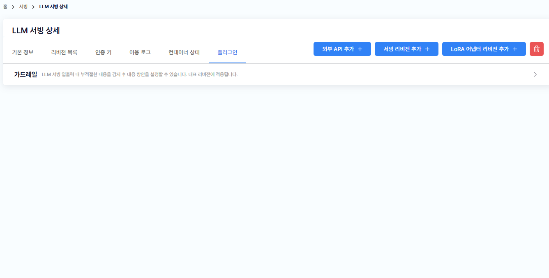Select the 인증 키 tab
The height and width of the screenshot is (278, 549).
coord(103,52)
